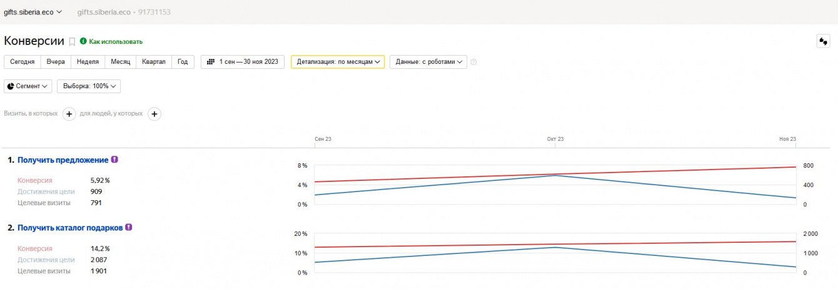Expand the Данные: с роботами dropdown

428,62
